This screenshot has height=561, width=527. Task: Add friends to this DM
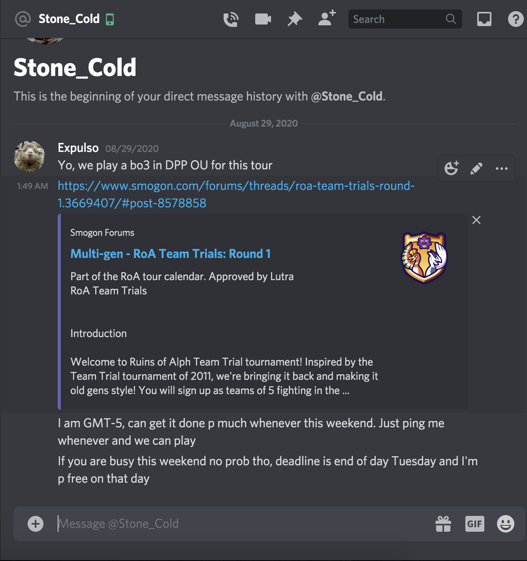326,19
